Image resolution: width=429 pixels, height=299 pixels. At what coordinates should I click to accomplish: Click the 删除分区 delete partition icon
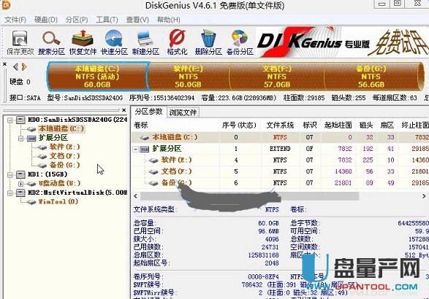pyautogui.click(x=208, y=42)
